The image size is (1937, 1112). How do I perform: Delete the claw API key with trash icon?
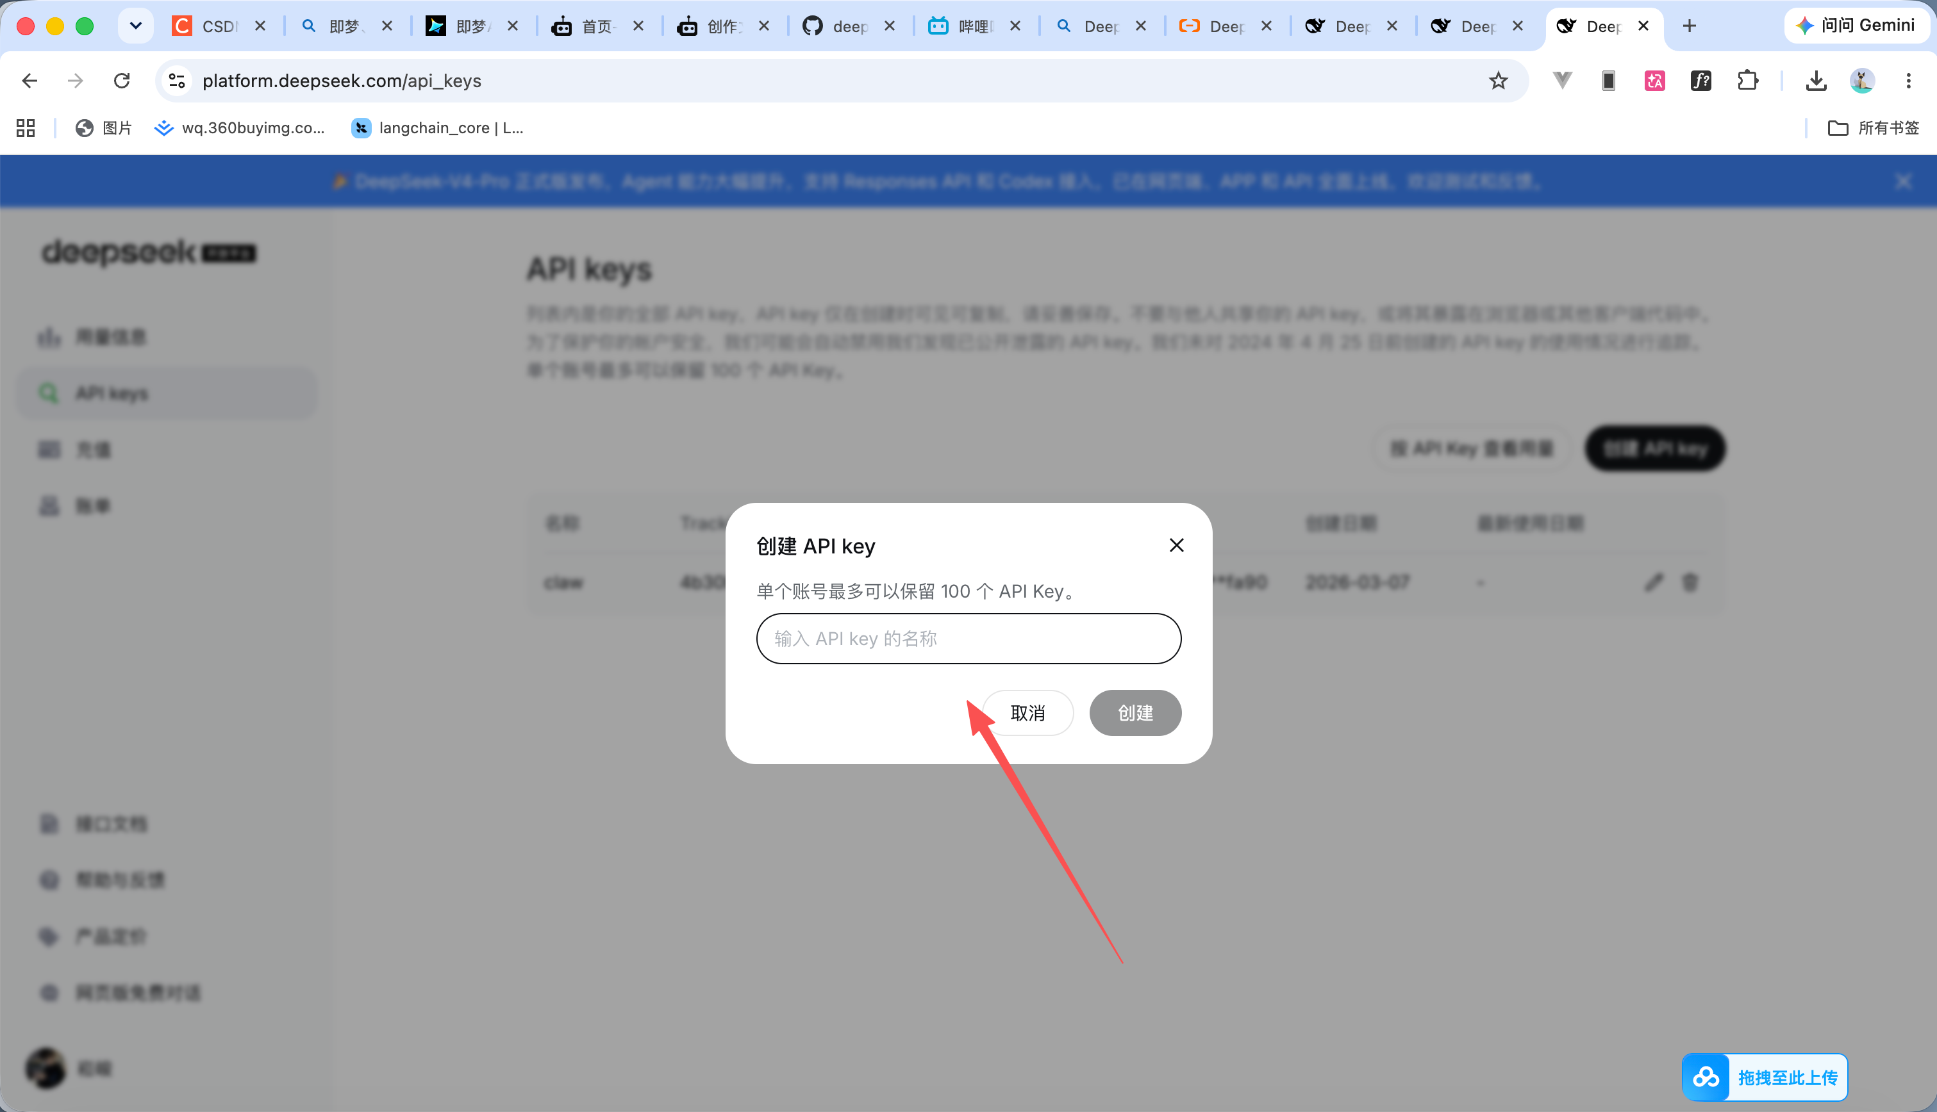click(1690, 582)
